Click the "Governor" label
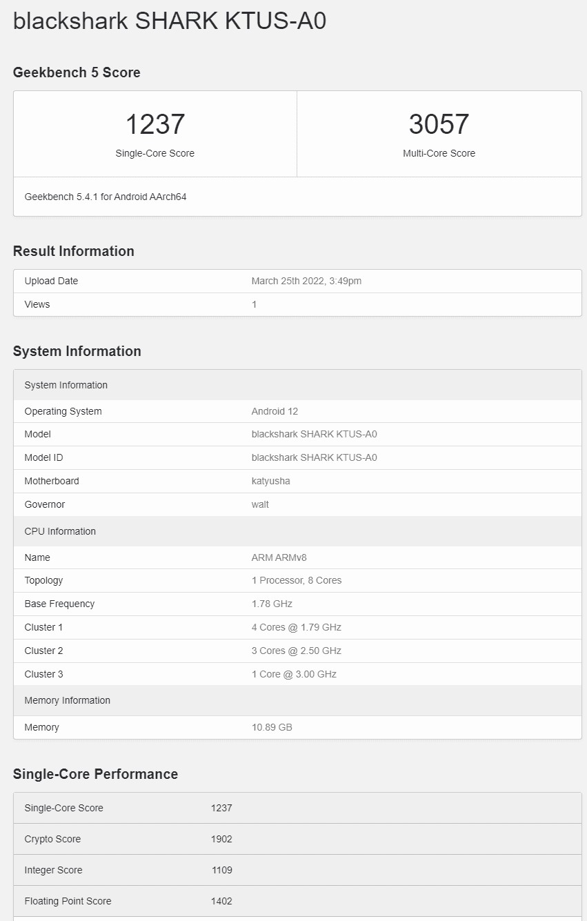The width and height of the screenshot is (587, 921). 45,504
